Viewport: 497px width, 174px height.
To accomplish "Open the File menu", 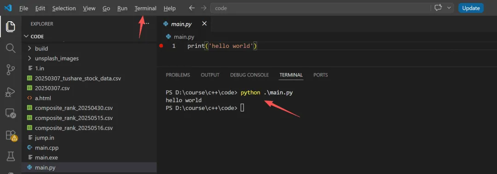I will click(x=23, y=8).
